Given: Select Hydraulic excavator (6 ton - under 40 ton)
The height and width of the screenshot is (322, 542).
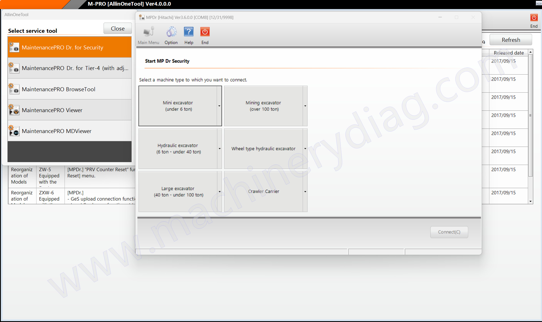Looking at the screenshot, I should point(178,149).
